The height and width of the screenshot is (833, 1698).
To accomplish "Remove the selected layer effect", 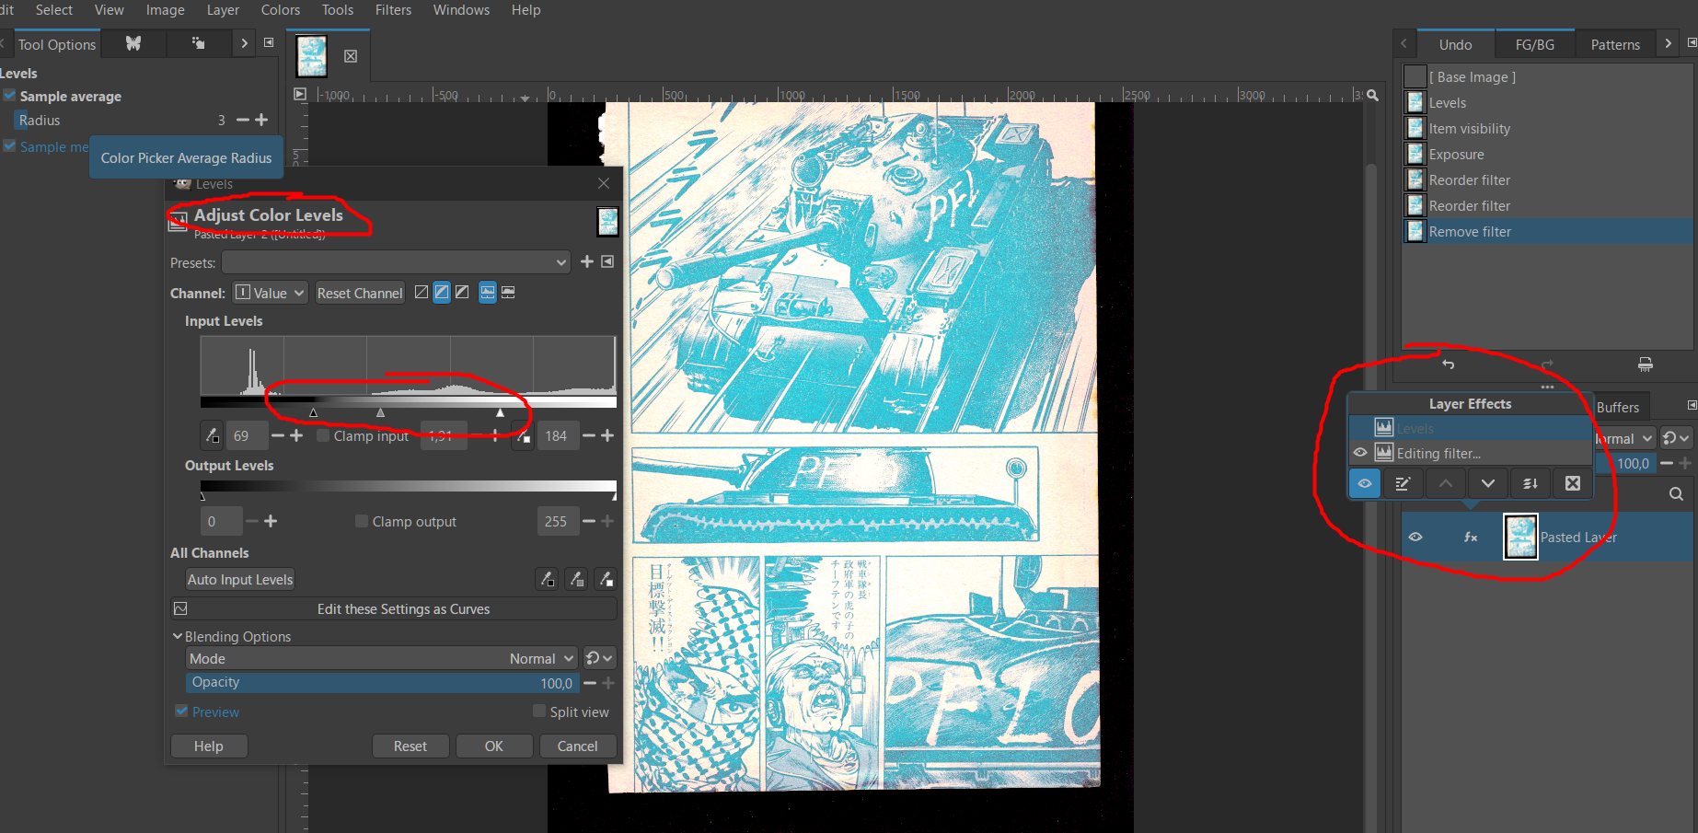I will click(1573, 483).
